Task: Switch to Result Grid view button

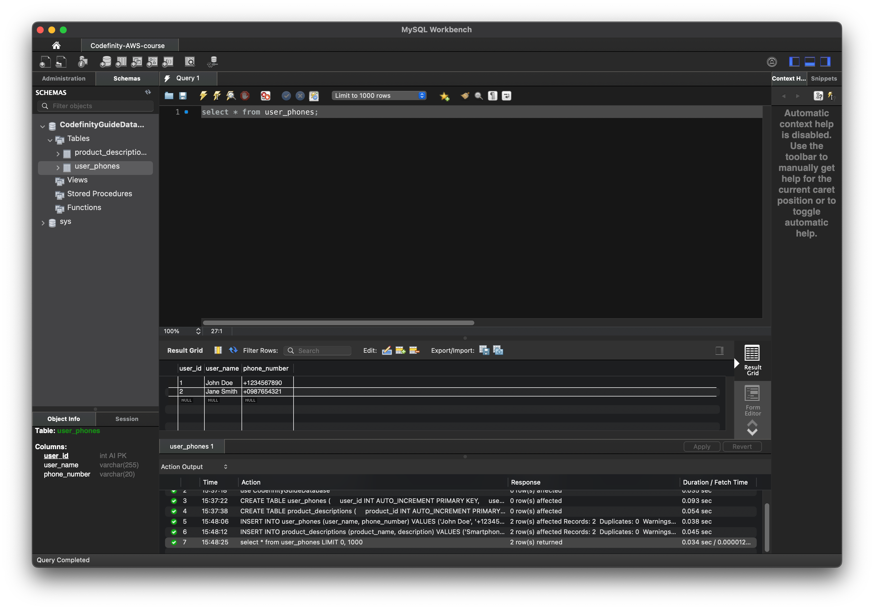Action: (x=753, y=360)
